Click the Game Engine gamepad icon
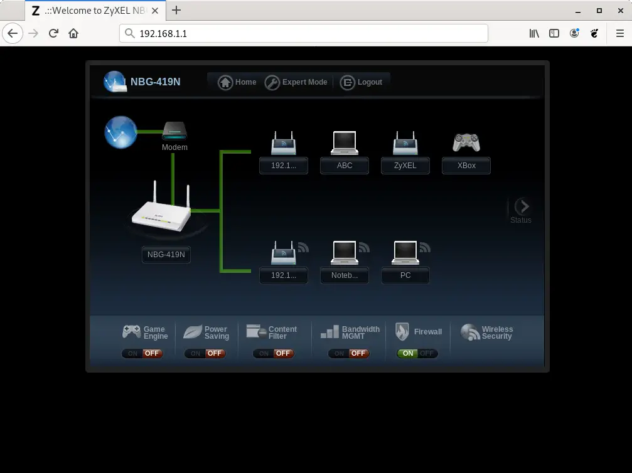Screen dimensions: 632x473 tap(131, 332)
